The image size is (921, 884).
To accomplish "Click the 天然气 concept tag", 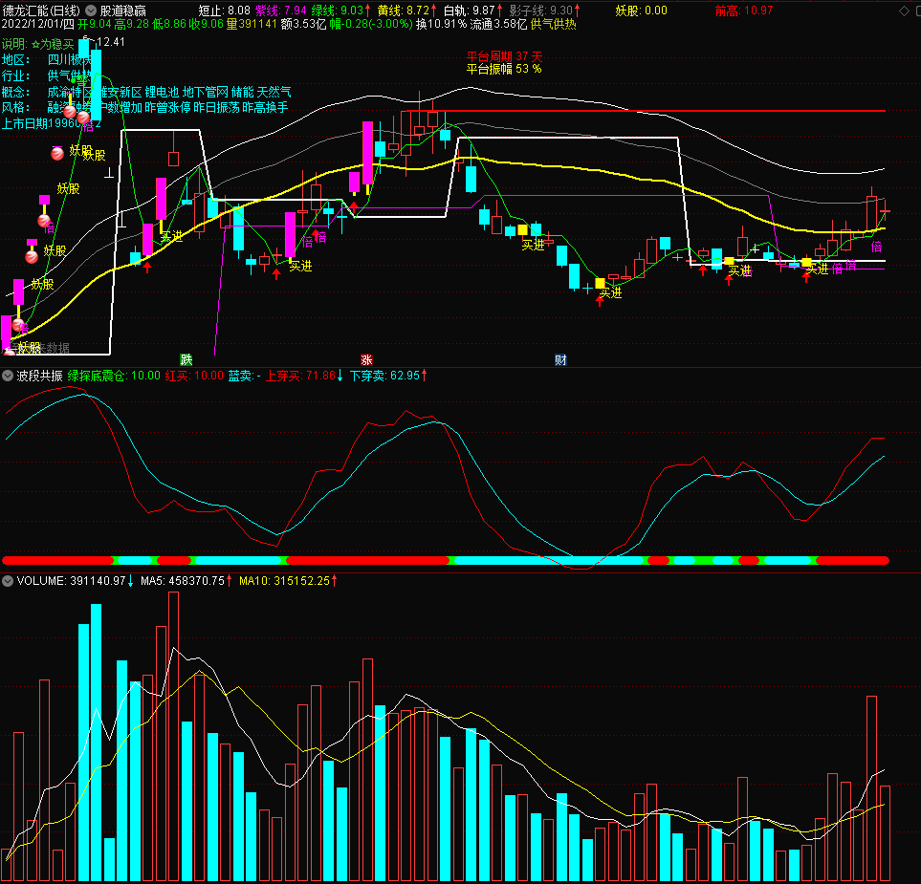I will (274, 92).
